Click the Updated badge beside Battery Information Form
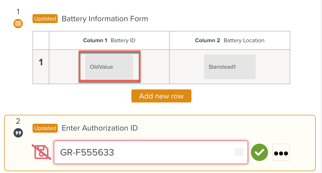 (x=45, y=19)
